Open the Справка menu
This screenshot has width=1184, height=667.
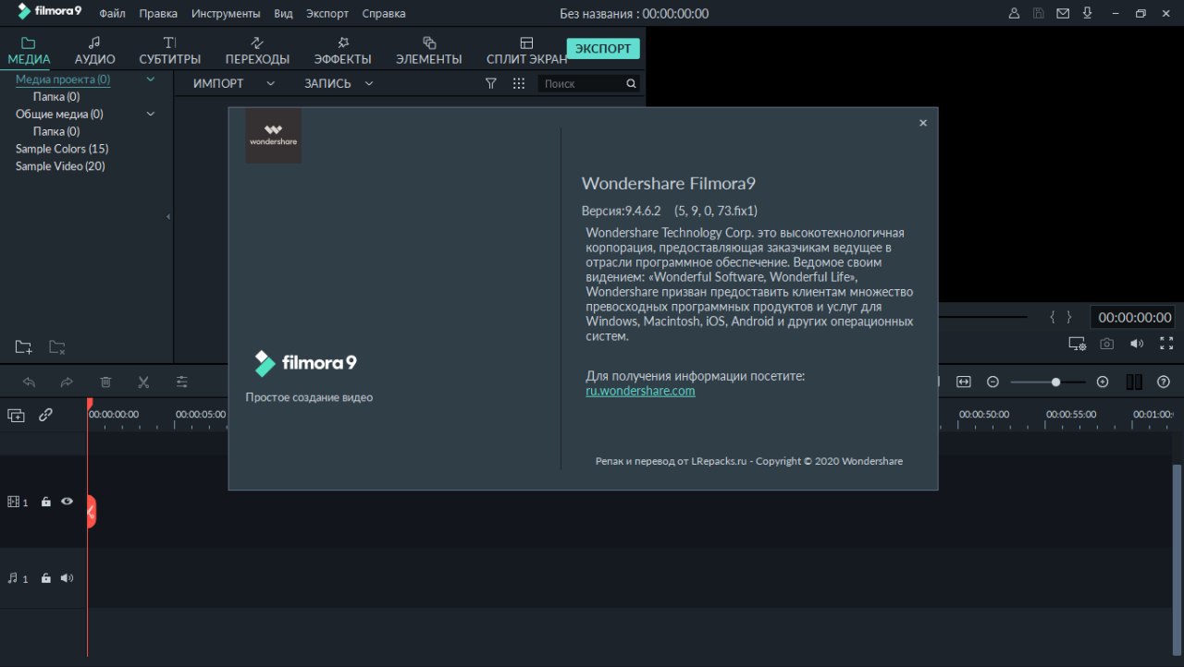[x=383, y=14]
